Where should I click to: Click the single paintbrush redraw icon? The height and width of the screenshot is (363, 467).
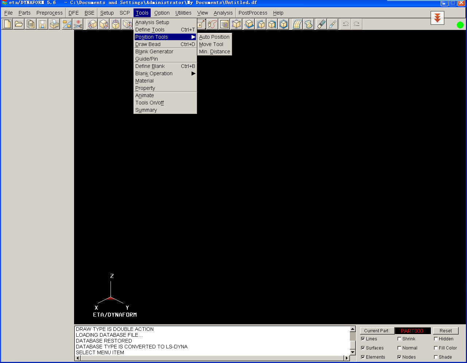tap(333, 24)
